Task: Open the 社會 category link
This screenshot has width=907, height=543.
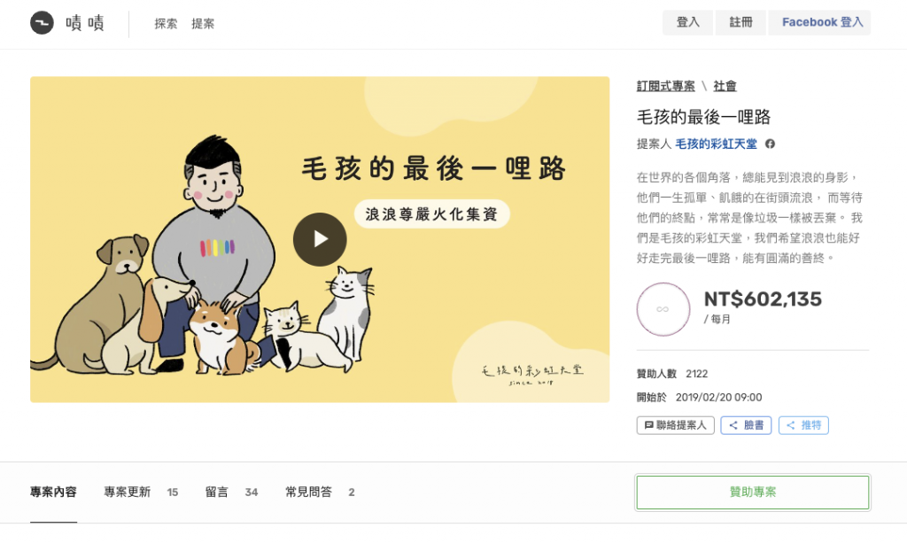Action: pos(725,86)
